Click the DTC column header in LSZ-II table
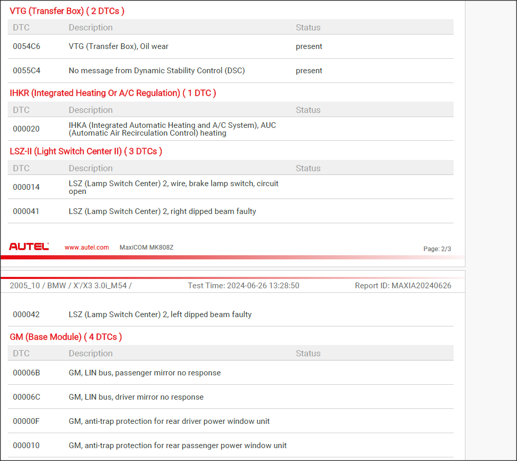The width and height of the screenshot is (517, 461). click(21, 168)
